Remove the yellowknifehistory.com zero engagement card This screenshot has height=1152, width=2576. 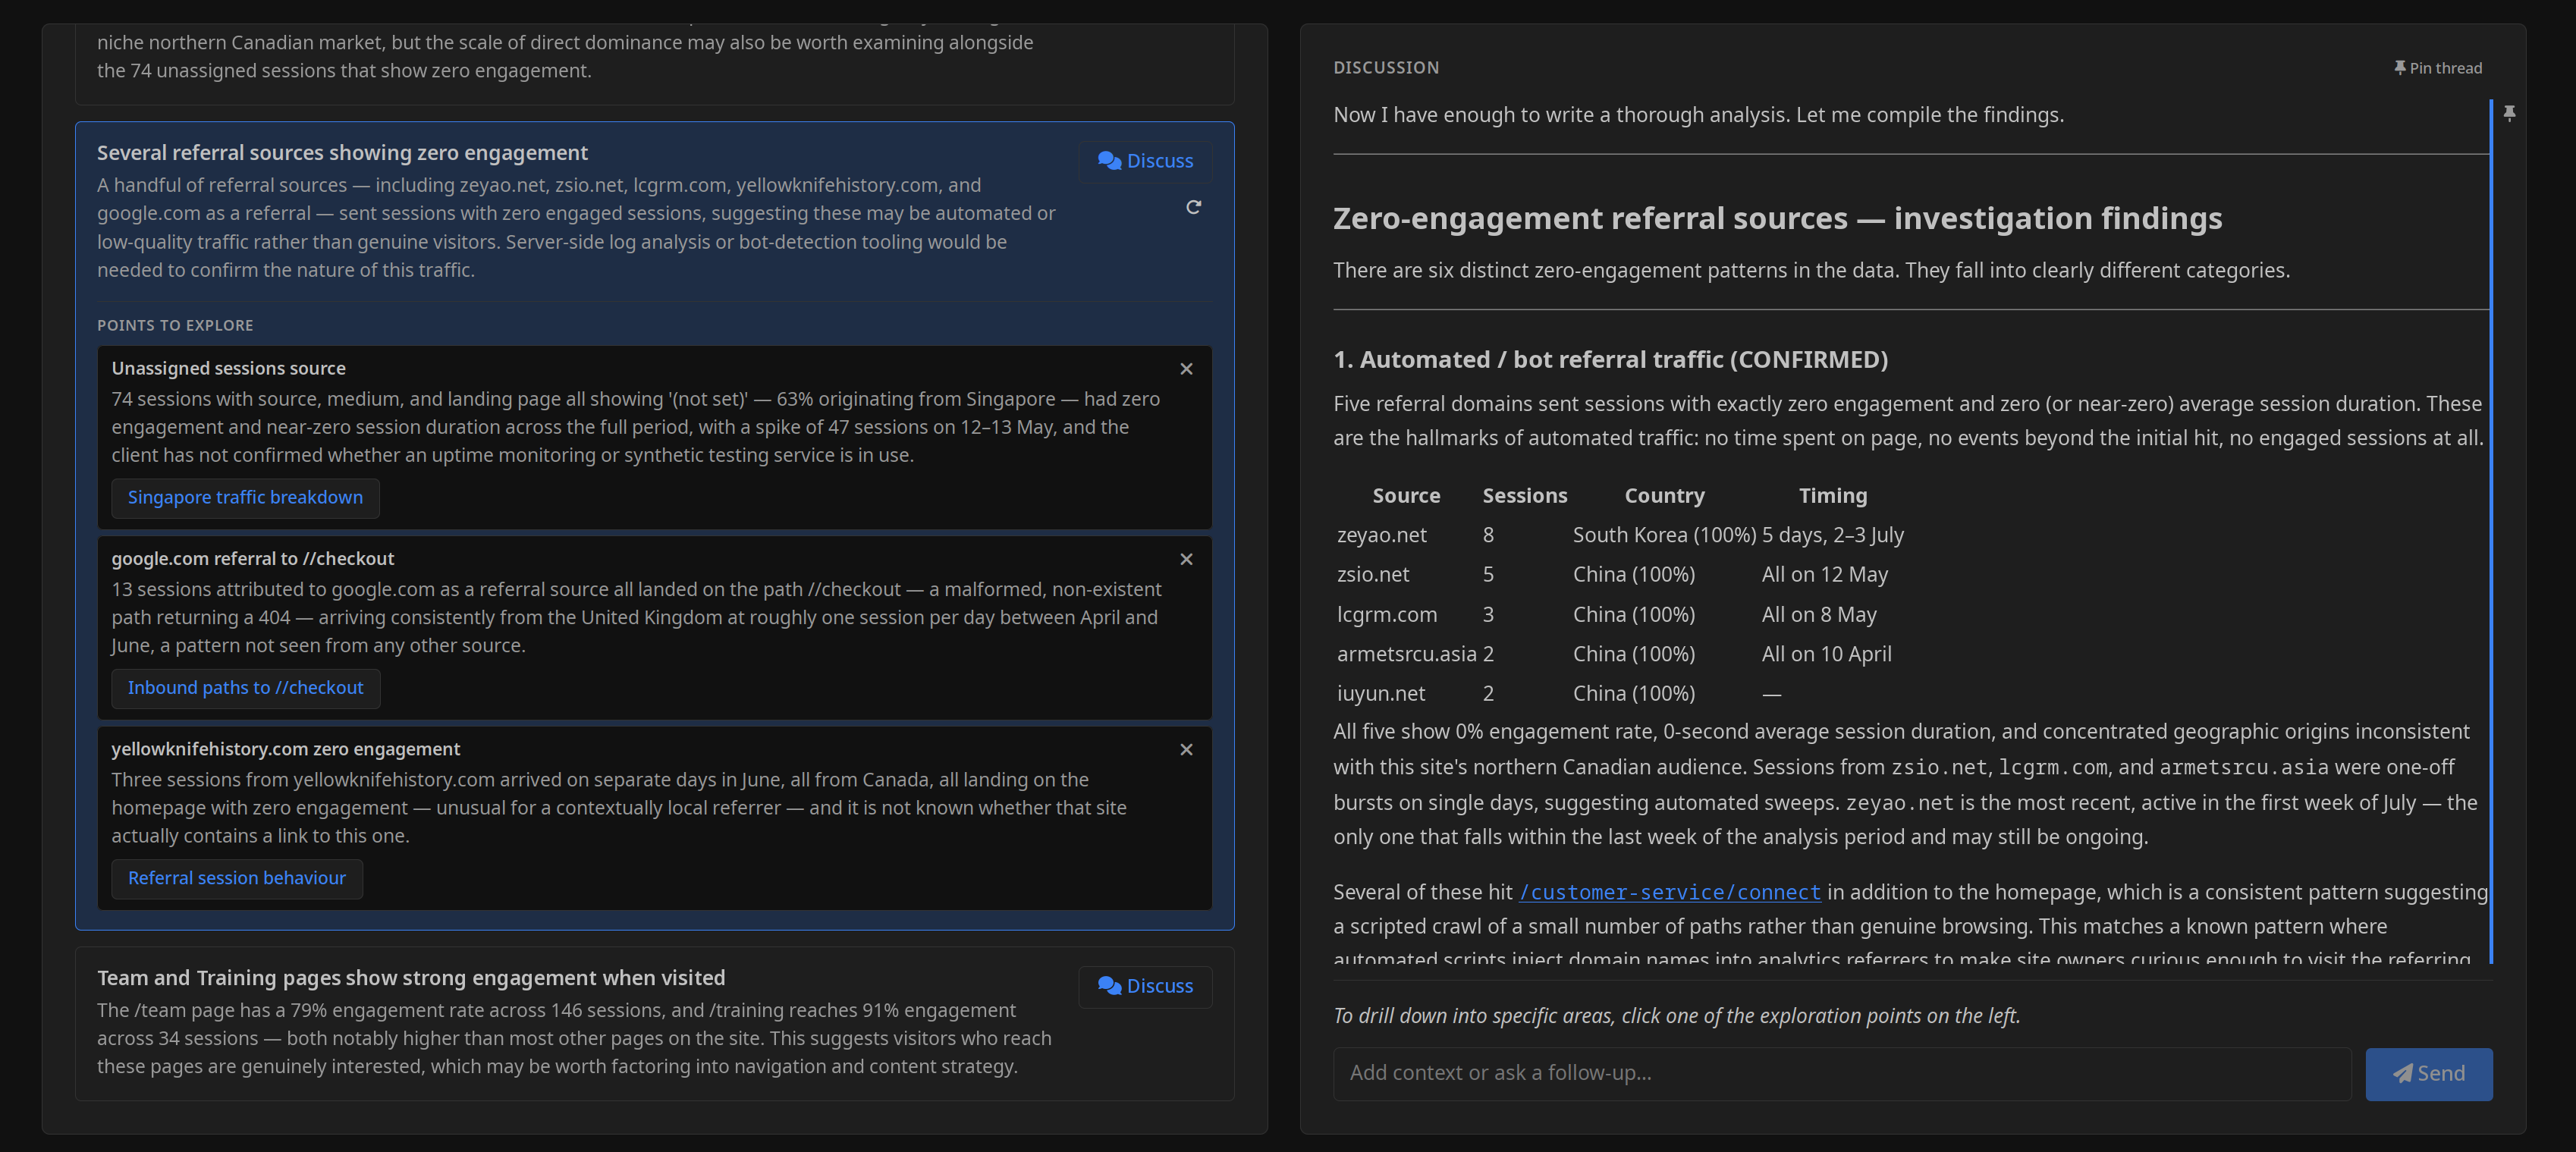point(1186,749)
